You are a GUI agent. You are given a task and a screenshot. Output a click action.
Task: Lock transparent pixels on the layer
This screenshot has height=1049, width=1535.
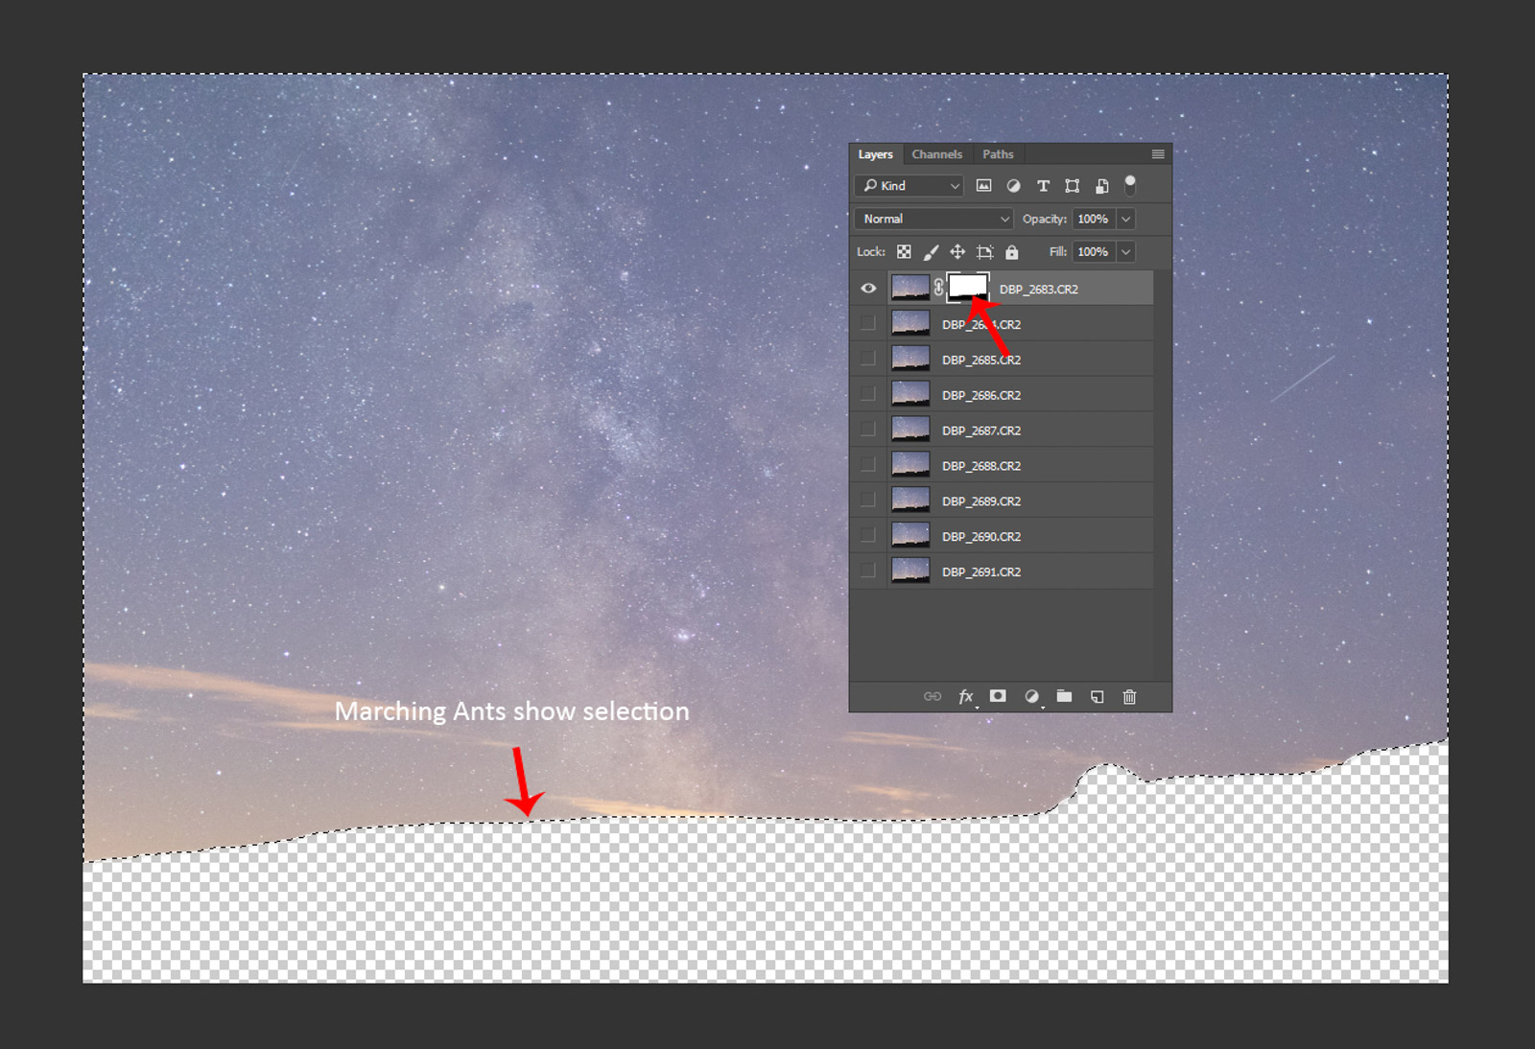(x=904, y=251)
